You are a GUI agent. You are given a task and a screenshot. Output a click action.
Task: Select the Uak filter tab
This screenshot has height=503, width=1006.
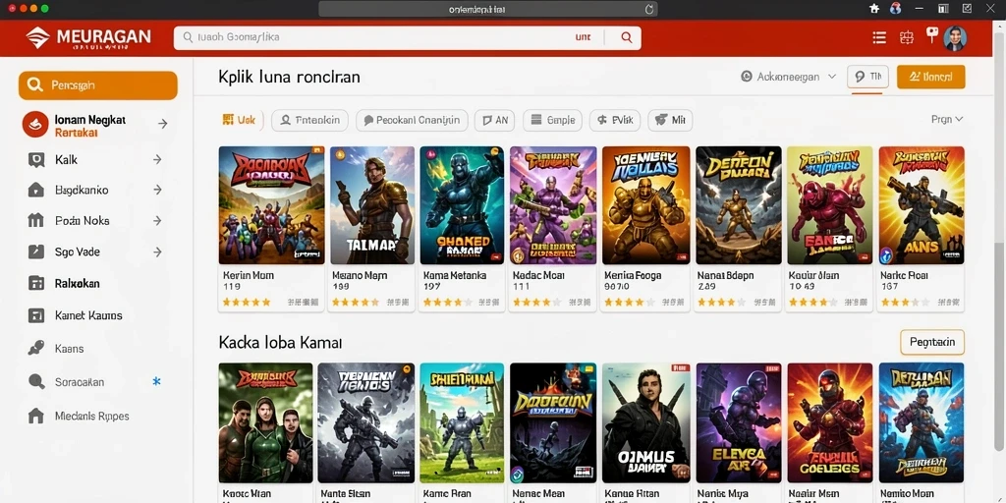pyautogui.click(x=239, y=120)
